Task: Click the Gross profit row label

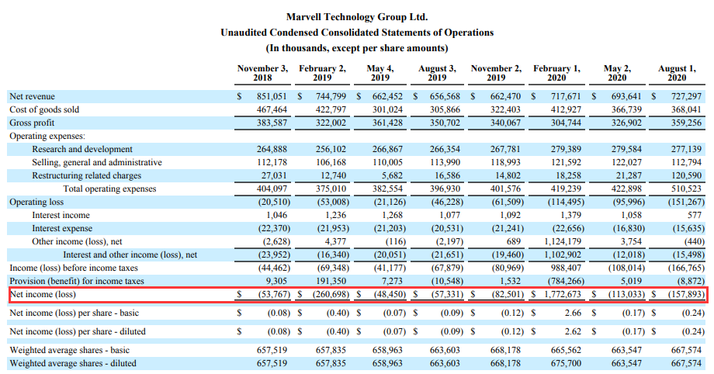Action: tap(32, 123)
